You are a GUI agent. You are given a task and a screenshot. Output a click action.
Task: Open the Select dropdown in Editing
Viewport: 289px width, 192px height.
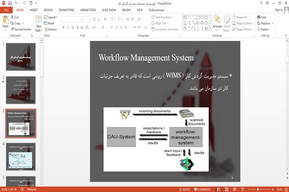(x=263, y=29)
